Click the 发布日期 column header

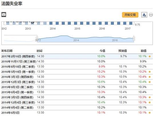click(x=7, y=51)
